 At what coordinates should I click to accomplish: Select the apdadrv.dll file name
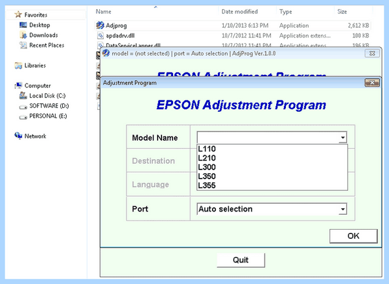point(121,36)
